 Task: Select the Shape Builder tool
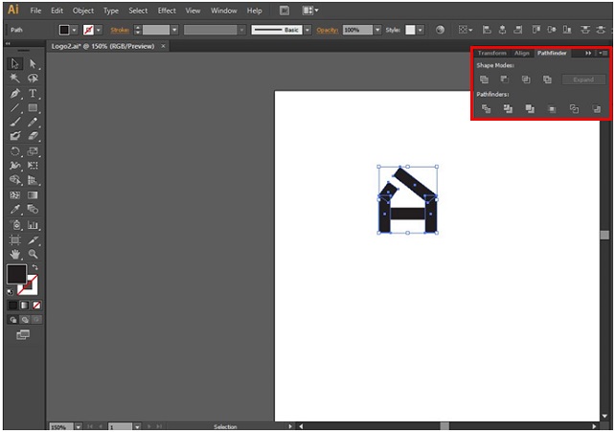click(x=15, y=180)
